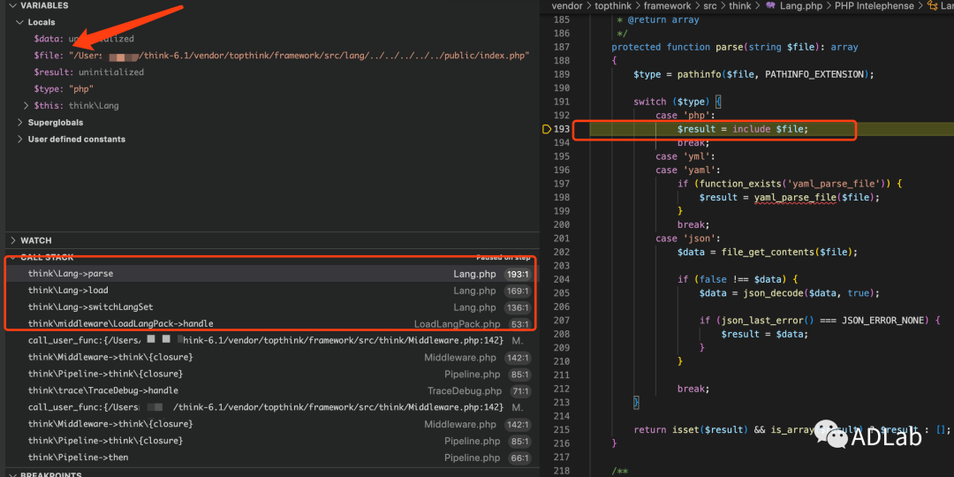Click the class symbol icon after PHP Intelephense

(x=946, y=5)
